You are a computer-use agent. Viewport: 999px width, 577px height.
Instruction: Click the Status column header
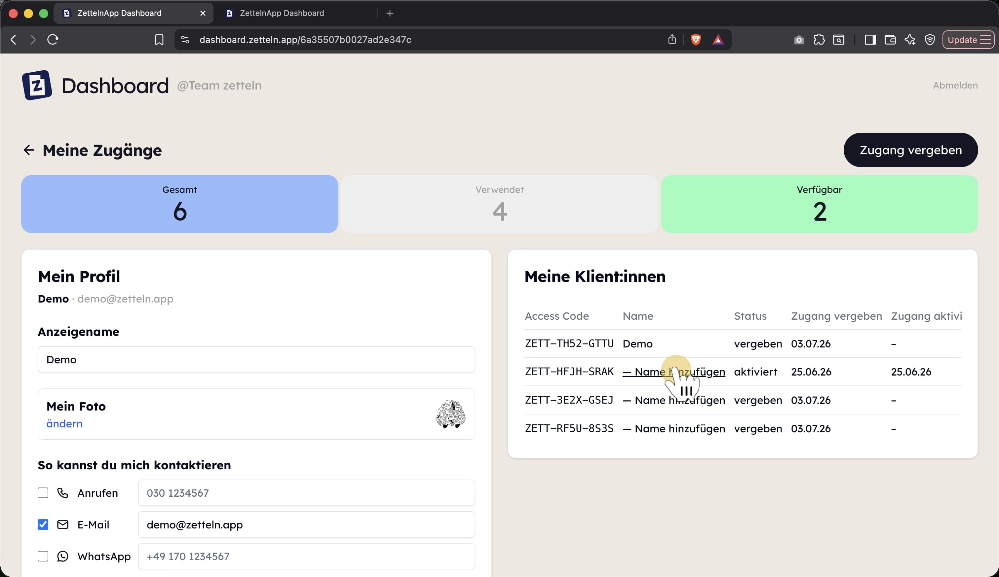tap(750, 316)
